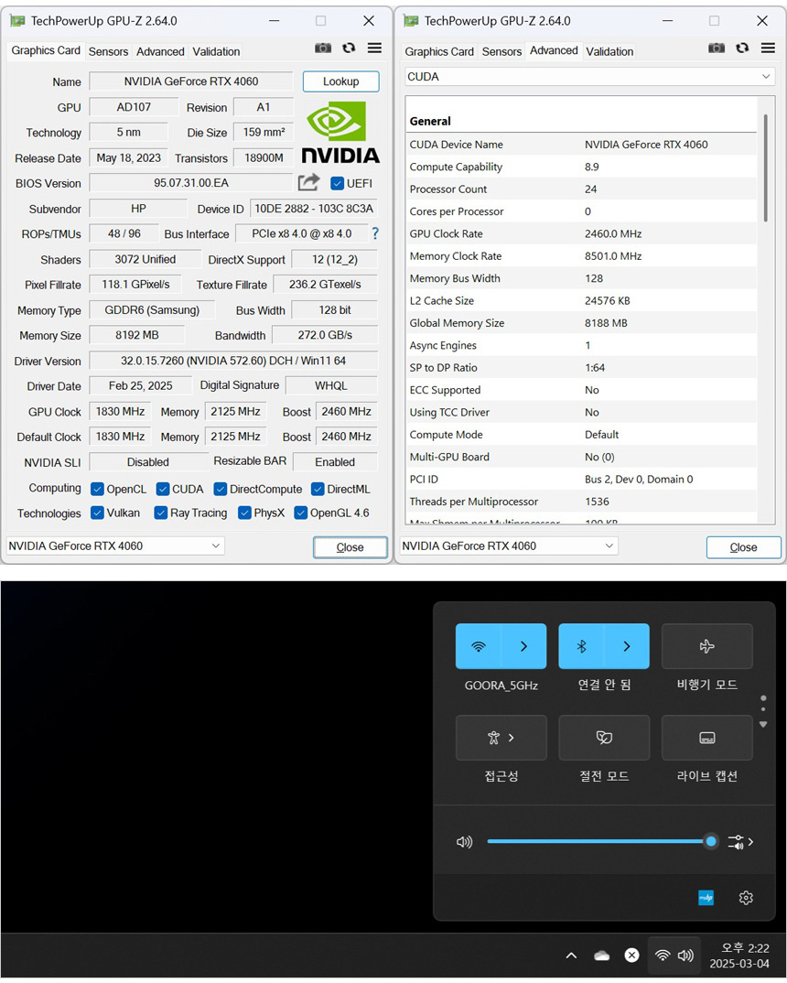This screenshot has height=983, width=787.
Task: Click the Bus Interface question mark icon
Action: (374, 233)
